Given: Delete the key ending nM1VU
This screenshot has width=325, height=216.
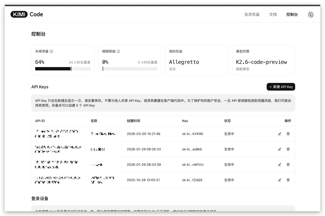Looking at the screenshot, I should (x=288, y=165).
